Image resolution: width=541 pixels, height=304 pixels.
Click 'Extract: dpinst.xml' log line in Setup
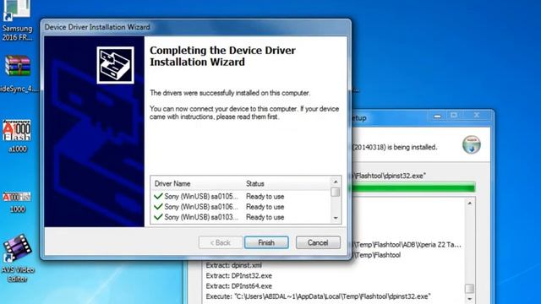pos(233,265)
